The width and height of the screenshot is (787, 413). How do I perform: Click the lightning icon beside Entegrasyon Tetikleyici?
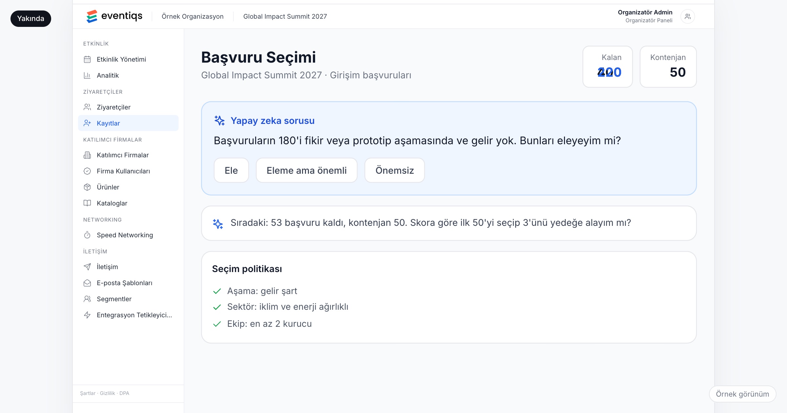tap(87, 315)
